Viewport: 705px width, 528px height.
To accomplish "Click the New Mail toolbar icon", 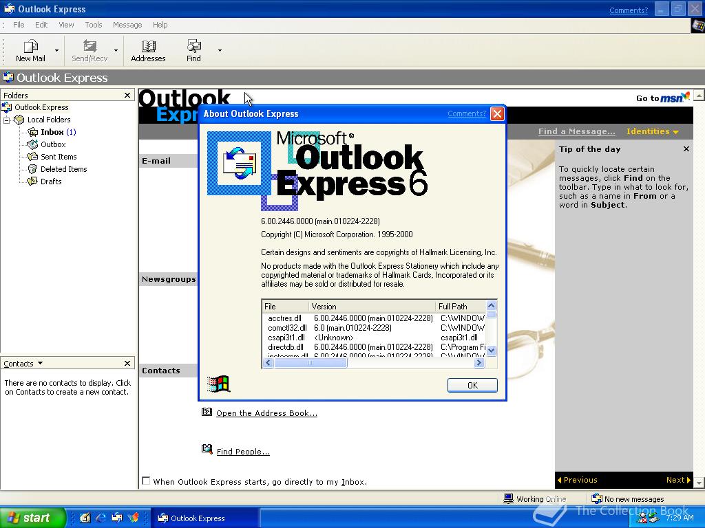I will (x=30, y=50).
